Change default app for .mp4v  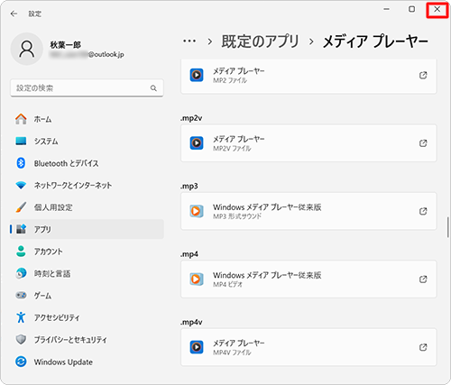click(308, 347)
